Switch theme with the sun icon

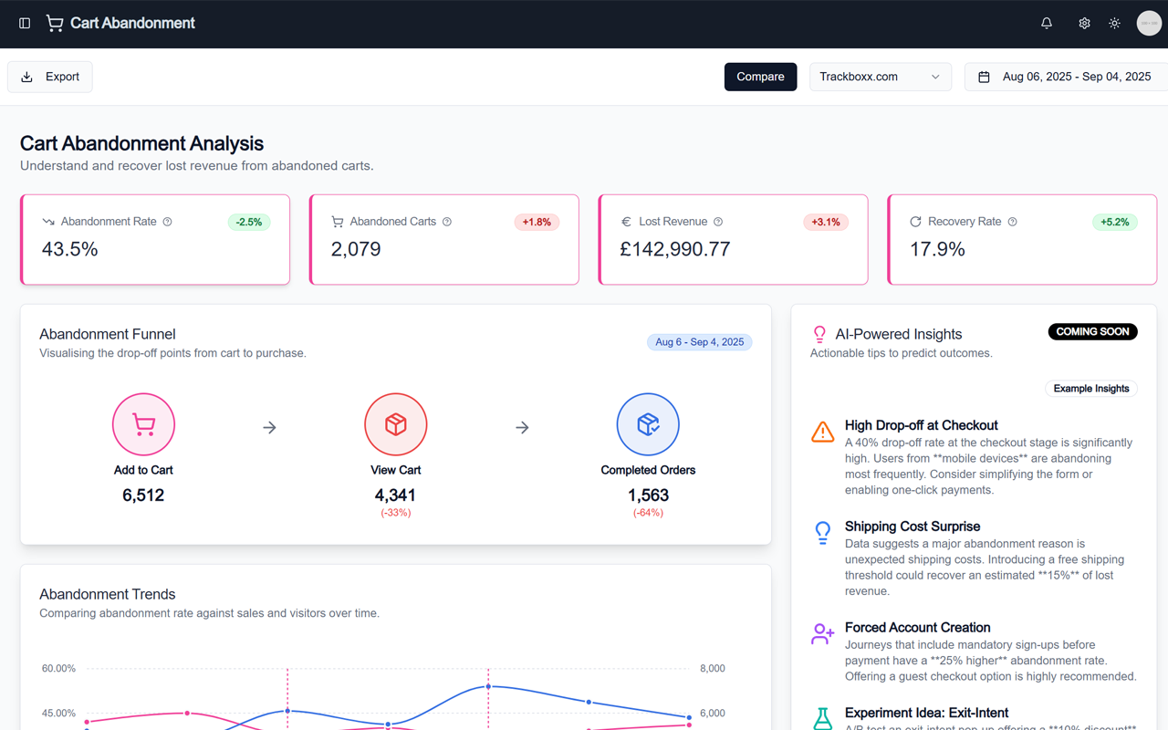(1114, 23)
